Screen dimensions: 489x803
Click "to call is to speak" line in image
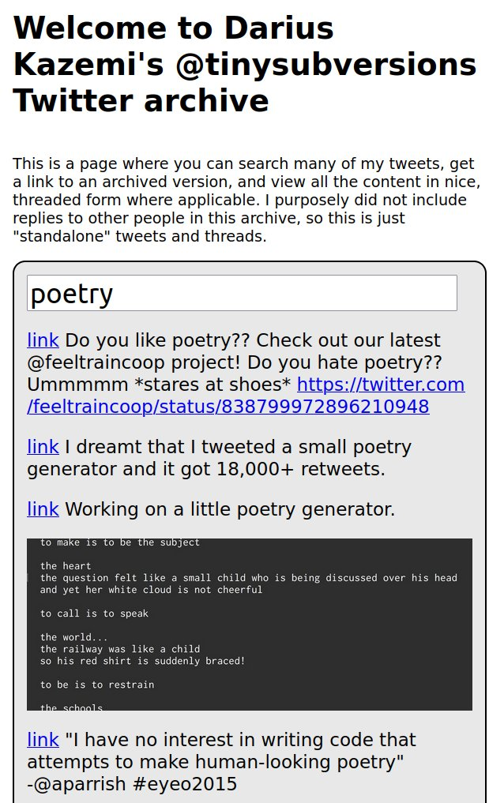(x=94, y=614)
